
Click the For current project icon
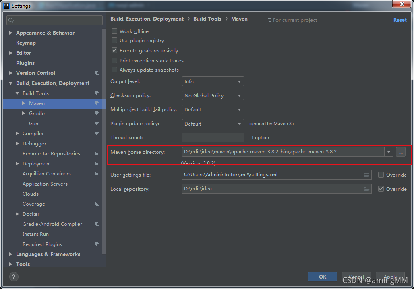(269, 20)
